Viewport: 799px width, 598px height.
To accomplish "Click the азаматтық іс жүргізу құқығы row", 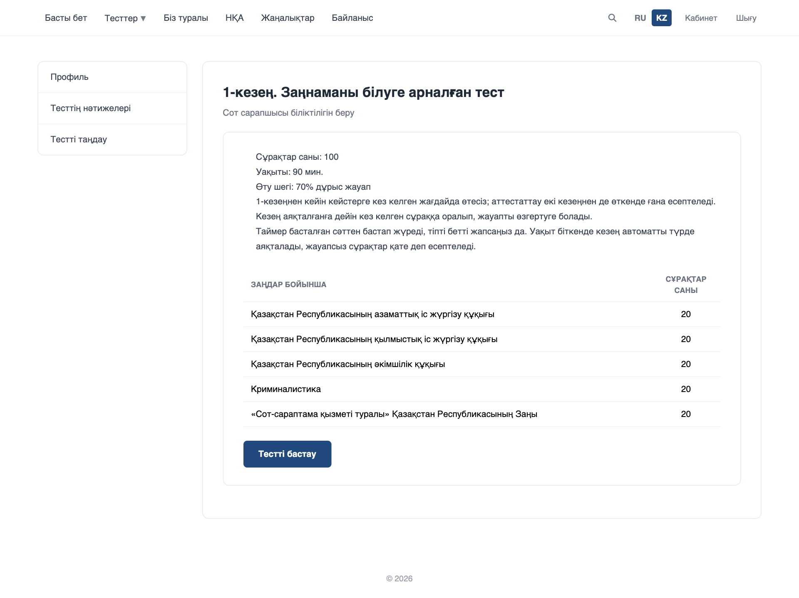I will [x=481, y=314].
